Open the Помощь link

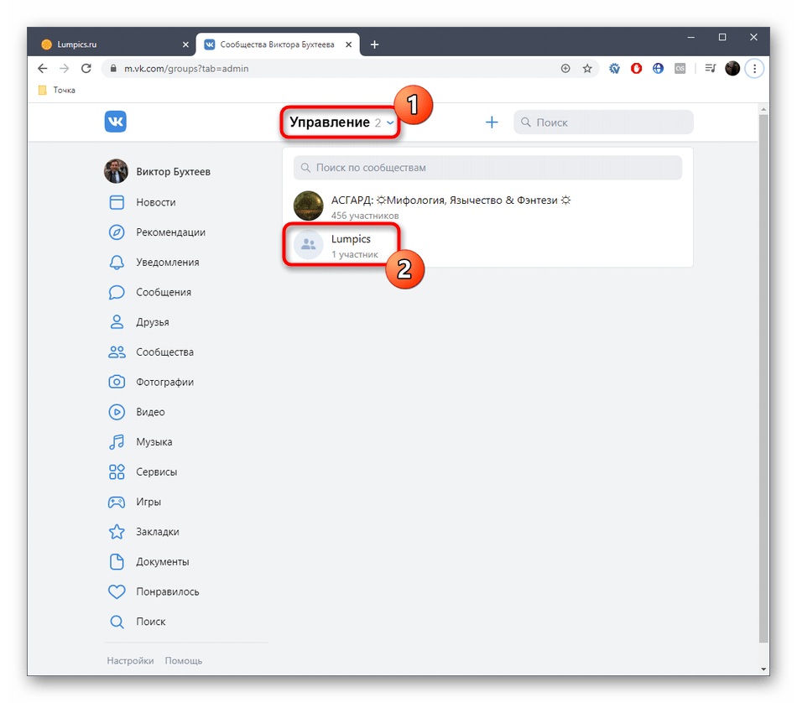[184, 660]
